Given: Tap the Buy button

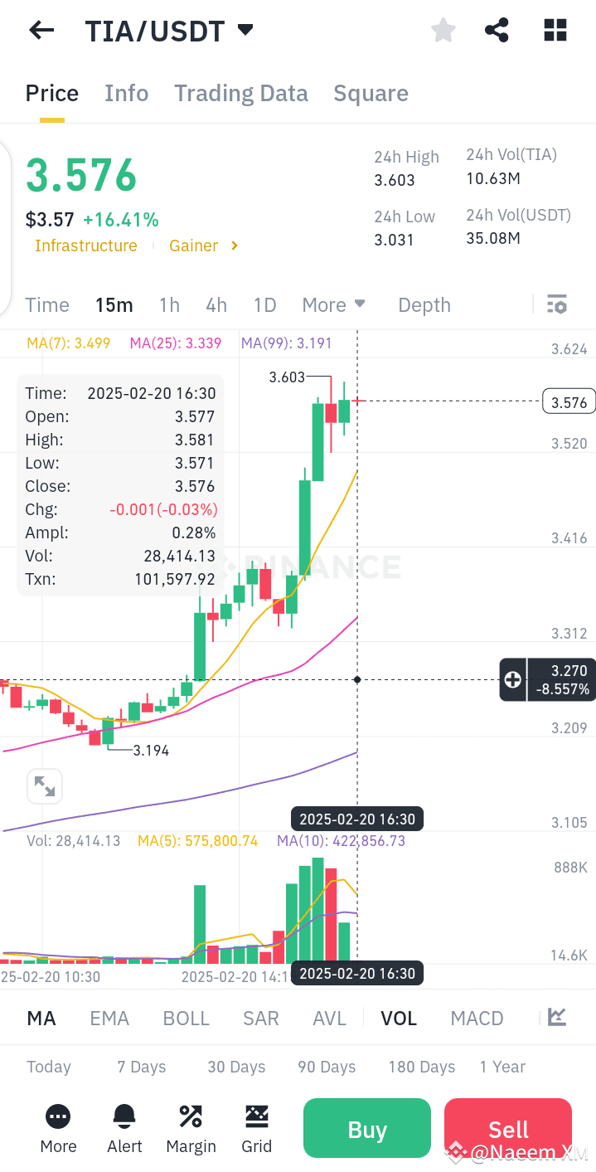Looking at the screenshot, I should coord(366,1128).
